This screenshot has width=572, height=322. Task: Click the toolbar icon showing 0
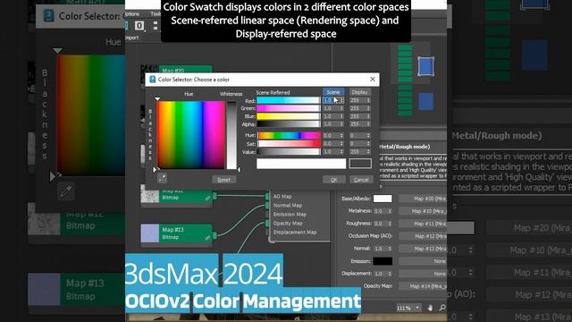139,26
